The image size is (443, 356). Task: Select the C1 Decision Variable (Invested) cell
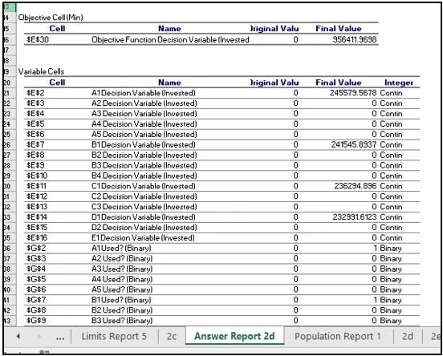(x=144, y=186)
